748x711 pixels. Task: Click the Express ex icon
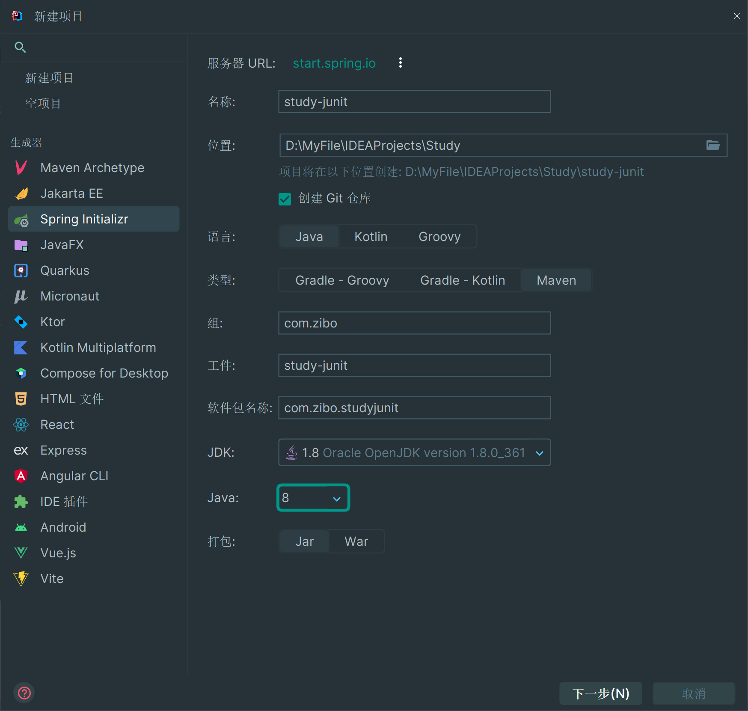[x=21, y=450]
